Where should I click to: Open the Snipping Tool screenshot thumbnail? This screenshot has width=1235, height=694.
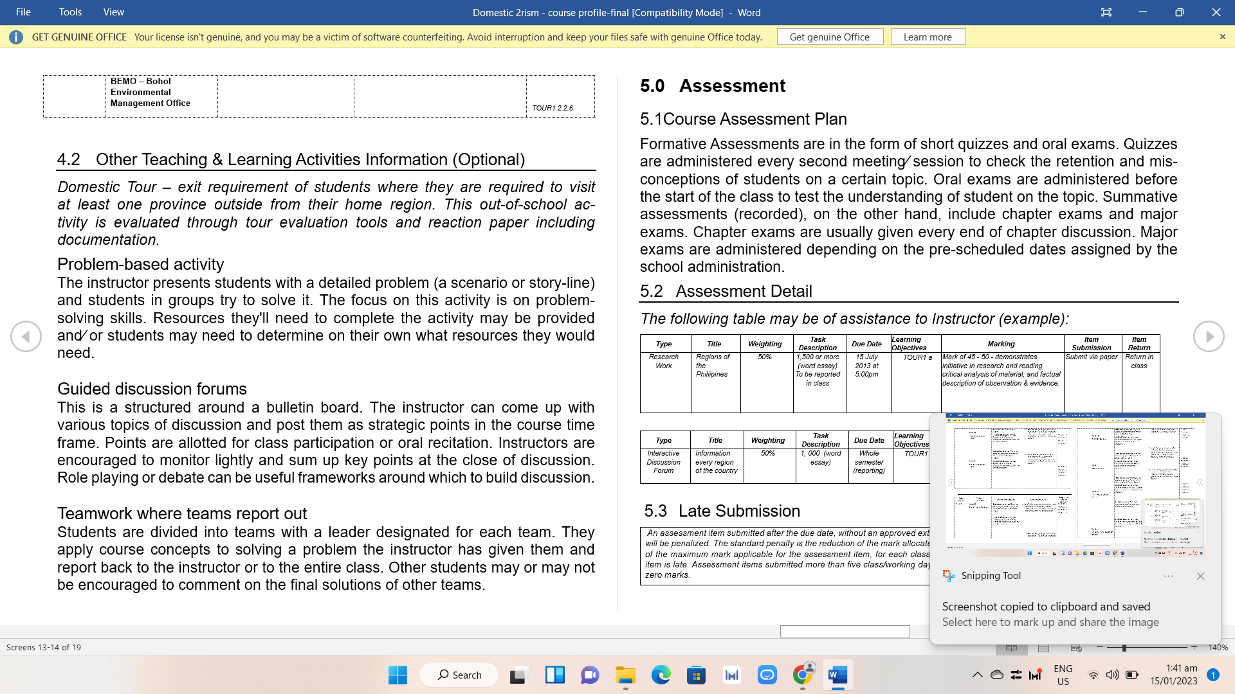1075,485
